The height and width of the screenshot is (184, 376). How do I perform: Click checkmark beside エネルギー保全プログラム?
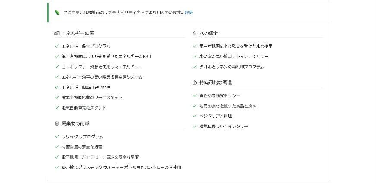click(x=57, y=46)
